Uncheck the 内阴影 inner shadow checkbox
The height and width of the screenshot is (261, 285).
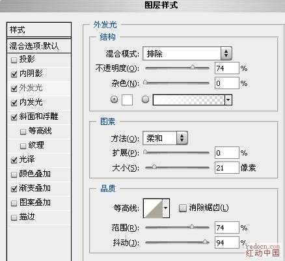click(14, 74)
